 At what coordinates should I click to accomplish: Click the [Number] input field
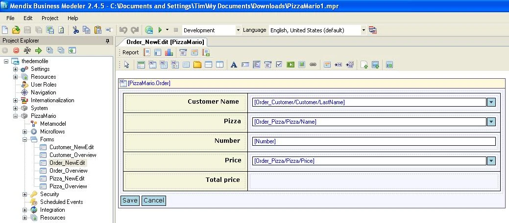(373, 141)
